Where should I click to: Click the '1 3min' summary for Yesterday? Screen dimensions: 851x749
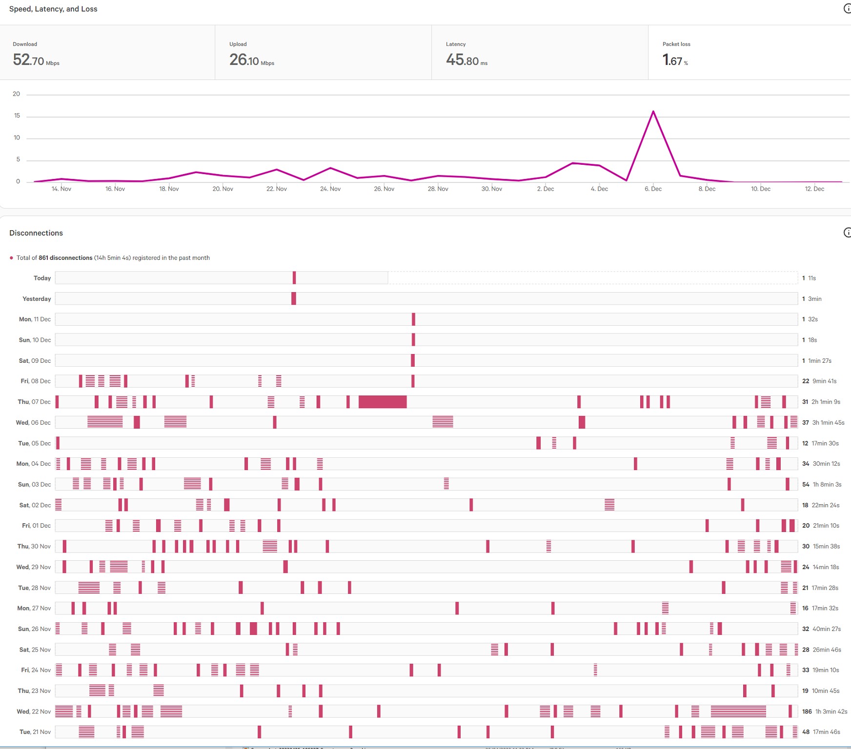click(812, 298)
